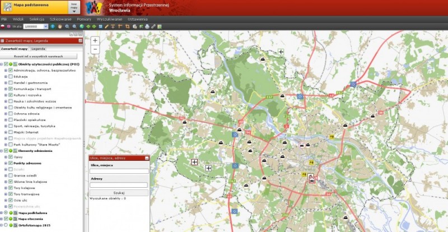Minimize the Ulice, miejsca, adresy panel
The height and width of the screenshot is (232, 448).
(147, 158)
